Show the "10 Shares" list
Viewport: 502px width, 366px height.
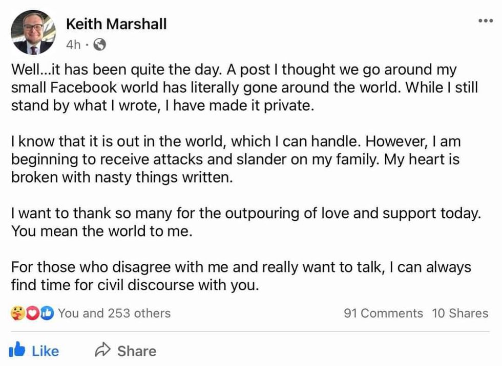460,313
